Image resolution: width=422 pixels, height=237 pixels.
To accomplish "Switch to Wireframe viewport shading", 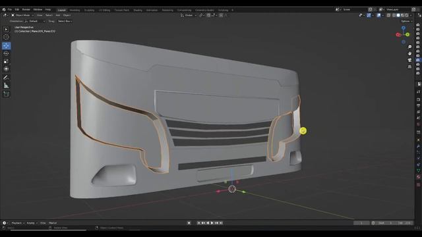I will click(x=394, y=15).
